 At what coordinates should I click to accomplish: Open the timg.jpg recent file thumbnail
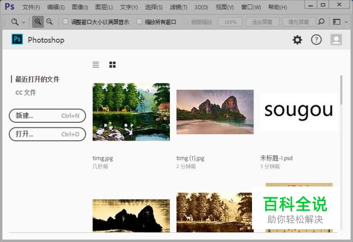(131, 112)
